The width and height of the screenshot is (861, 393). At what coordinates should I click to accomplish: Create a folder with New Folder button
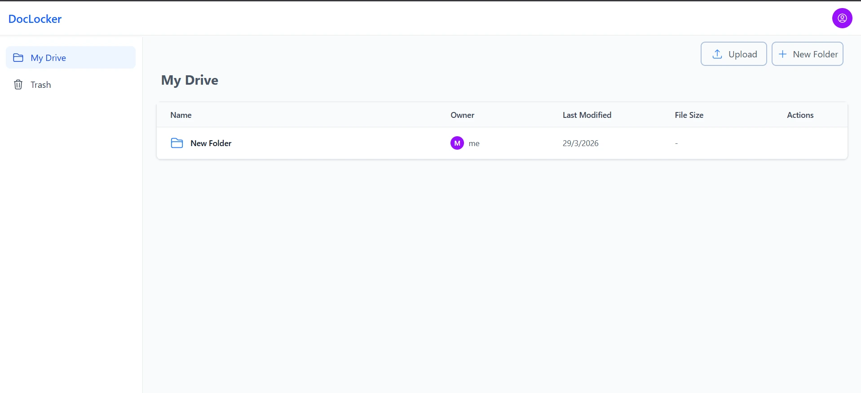[808, 54]
